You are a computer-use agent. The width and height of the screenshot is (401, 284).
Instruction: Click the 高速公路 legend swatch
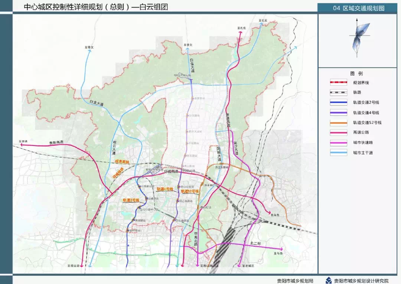(x=338, y=133)
